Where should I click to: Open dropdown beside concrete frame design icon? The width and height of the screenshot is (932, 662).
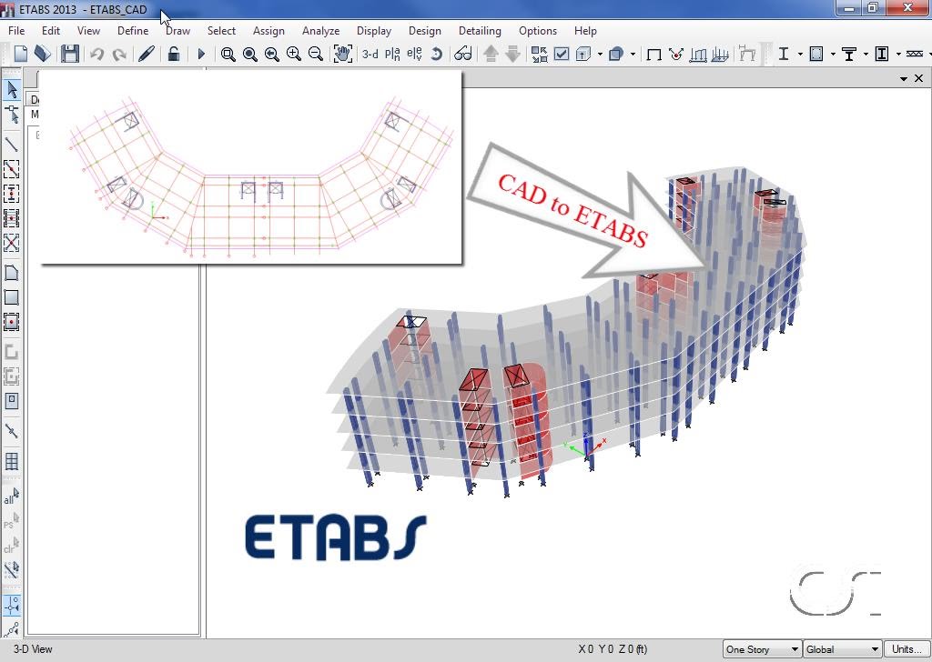click(833, 54)
